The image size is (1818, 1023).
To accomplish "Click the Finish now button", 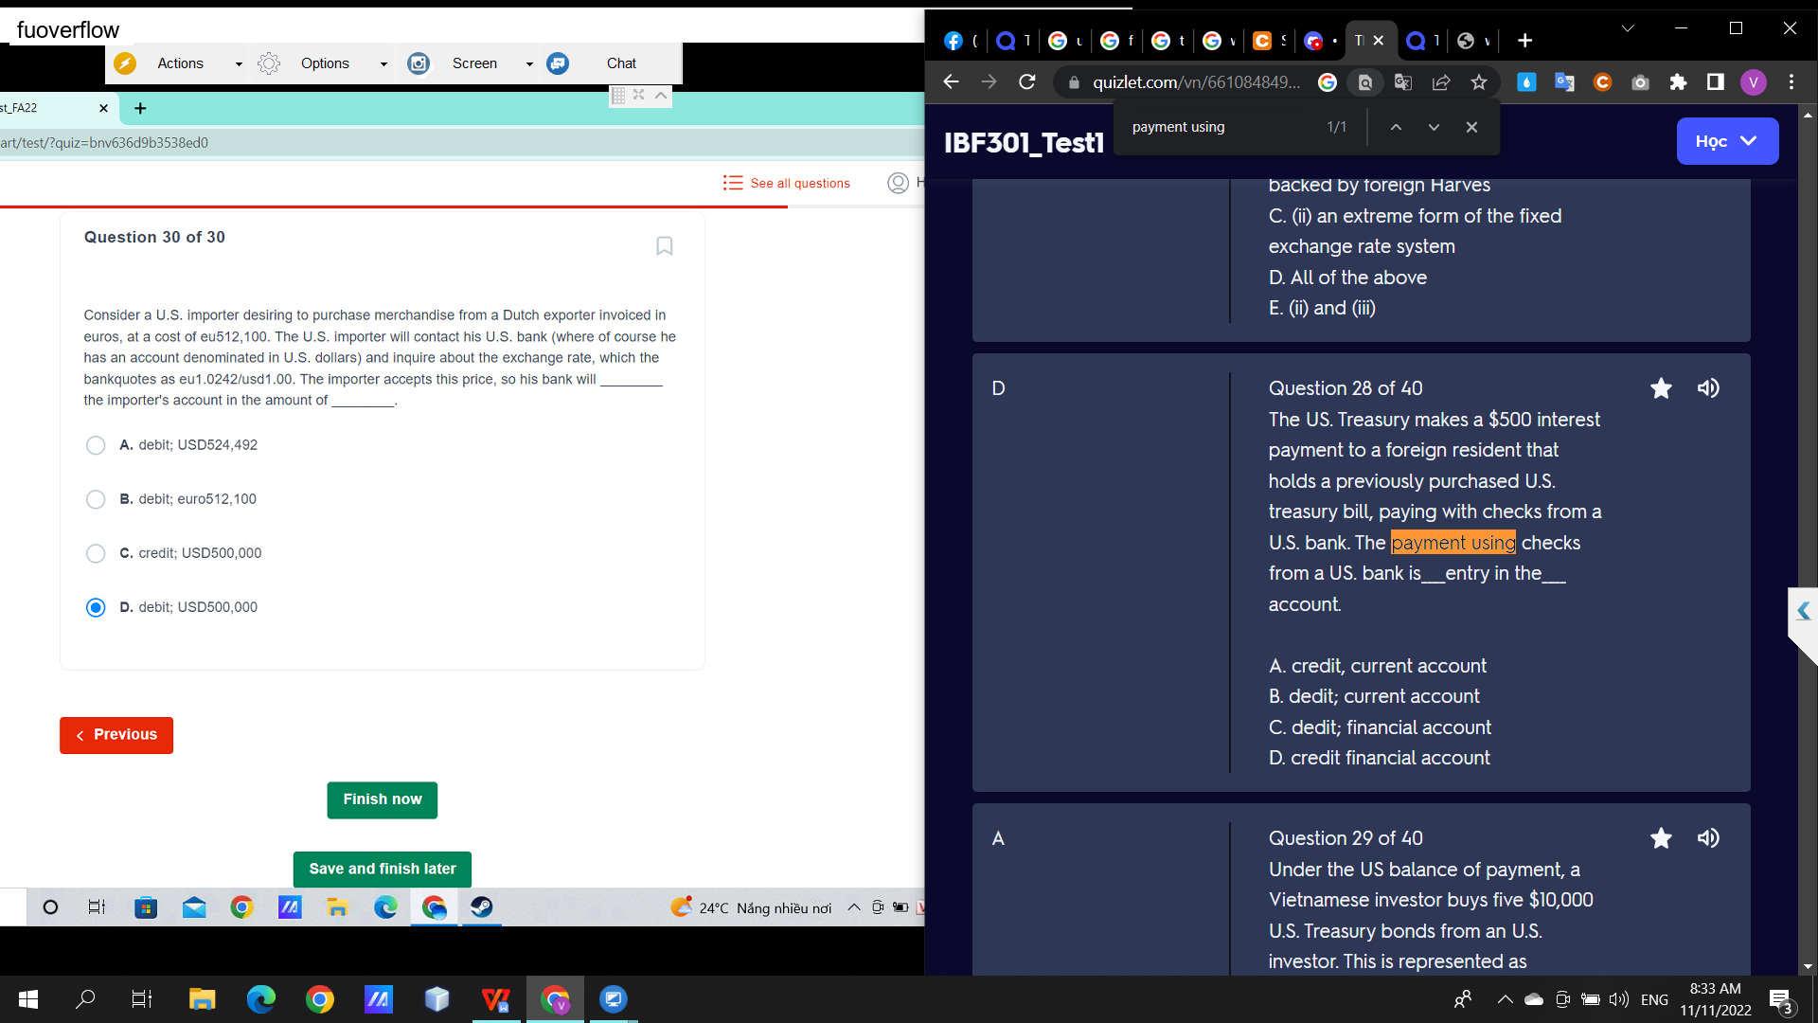I will click(383, 800).
